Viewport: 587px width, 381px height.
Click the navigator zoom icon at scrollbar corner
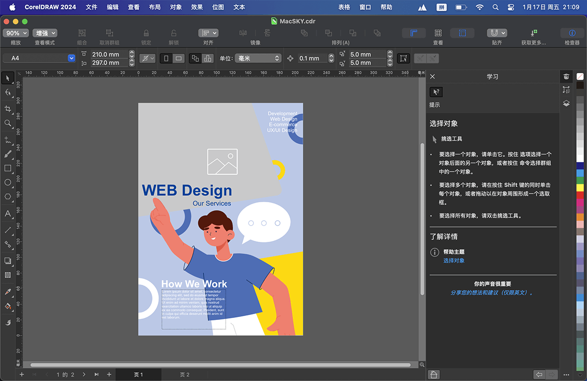pos(422,365)
